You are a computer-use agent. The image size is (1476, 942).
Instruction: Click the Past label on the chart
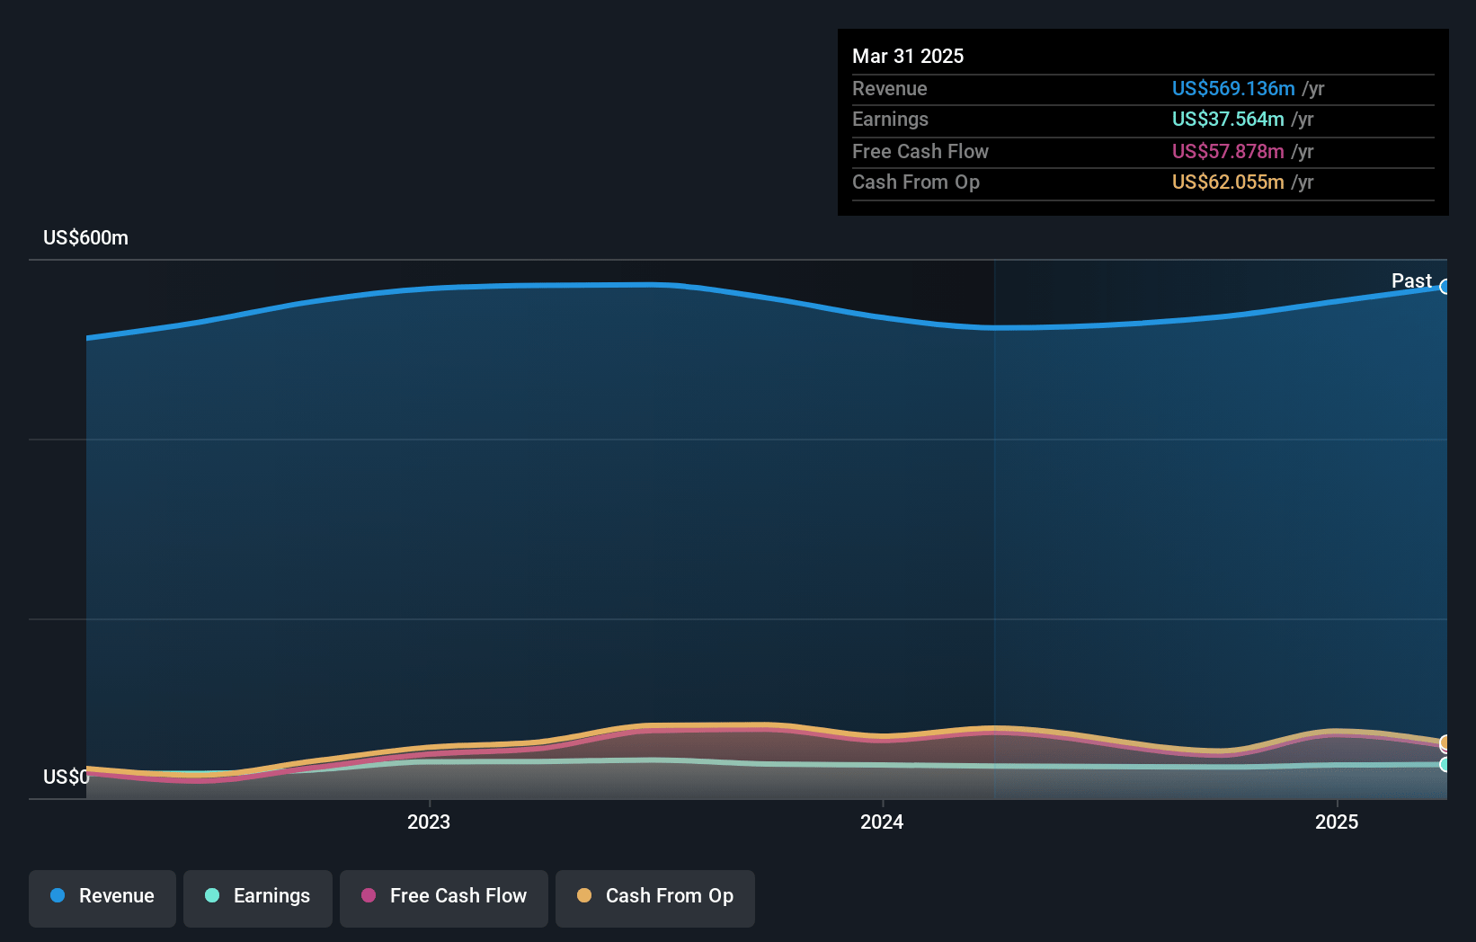coord(1411,280)
